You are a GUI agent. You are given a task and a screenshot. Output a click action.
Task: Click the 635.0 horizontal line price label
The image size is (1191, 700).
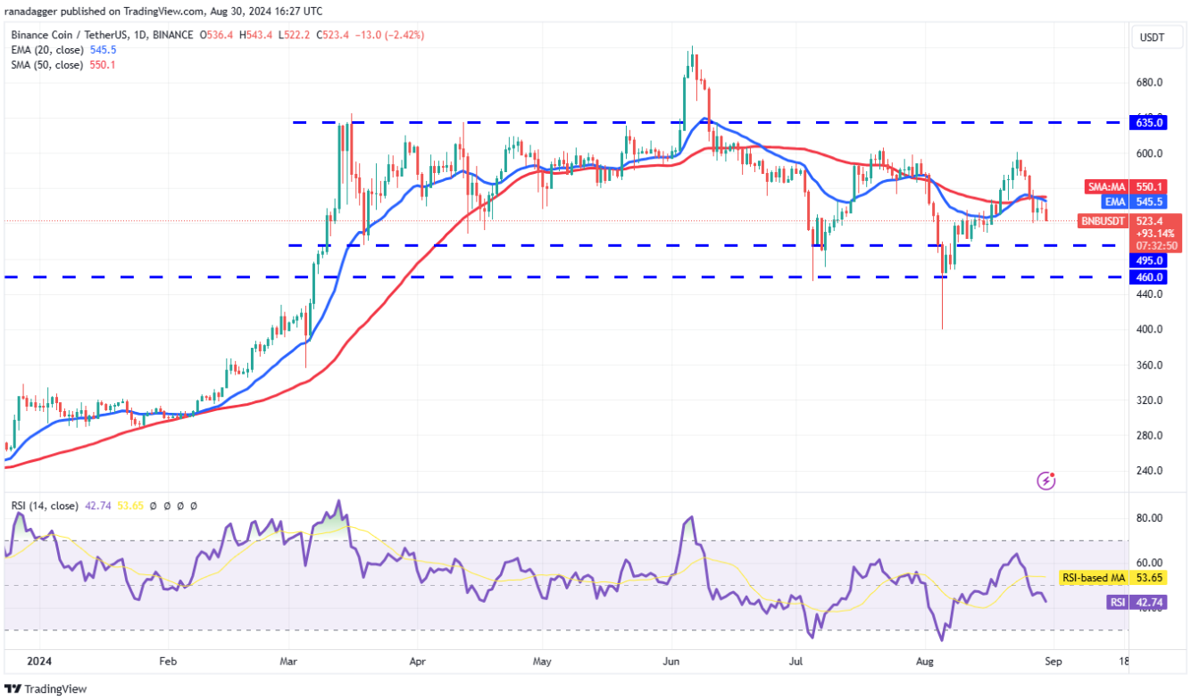click(x=1148, y=122)
